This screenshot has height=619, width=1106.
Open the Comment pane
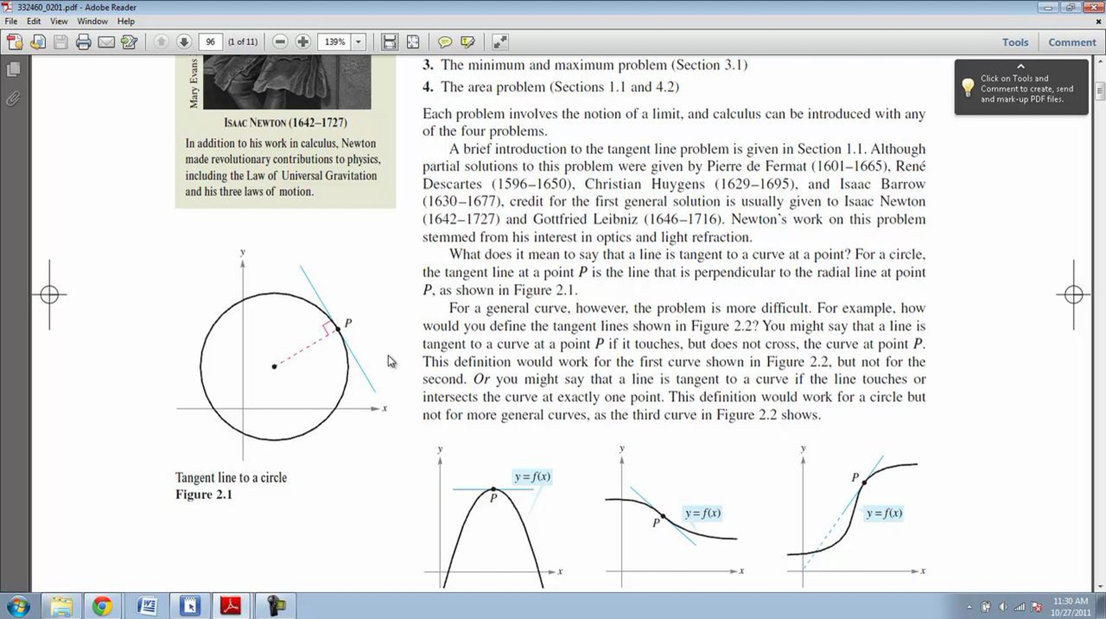1072,42
